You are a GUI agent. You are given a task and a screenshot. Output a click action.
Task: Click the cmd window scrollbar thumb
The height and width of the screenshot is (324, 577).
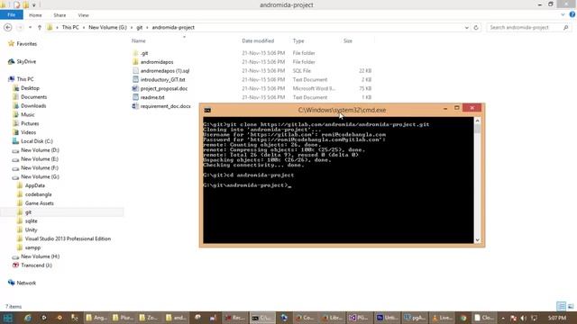477,129
